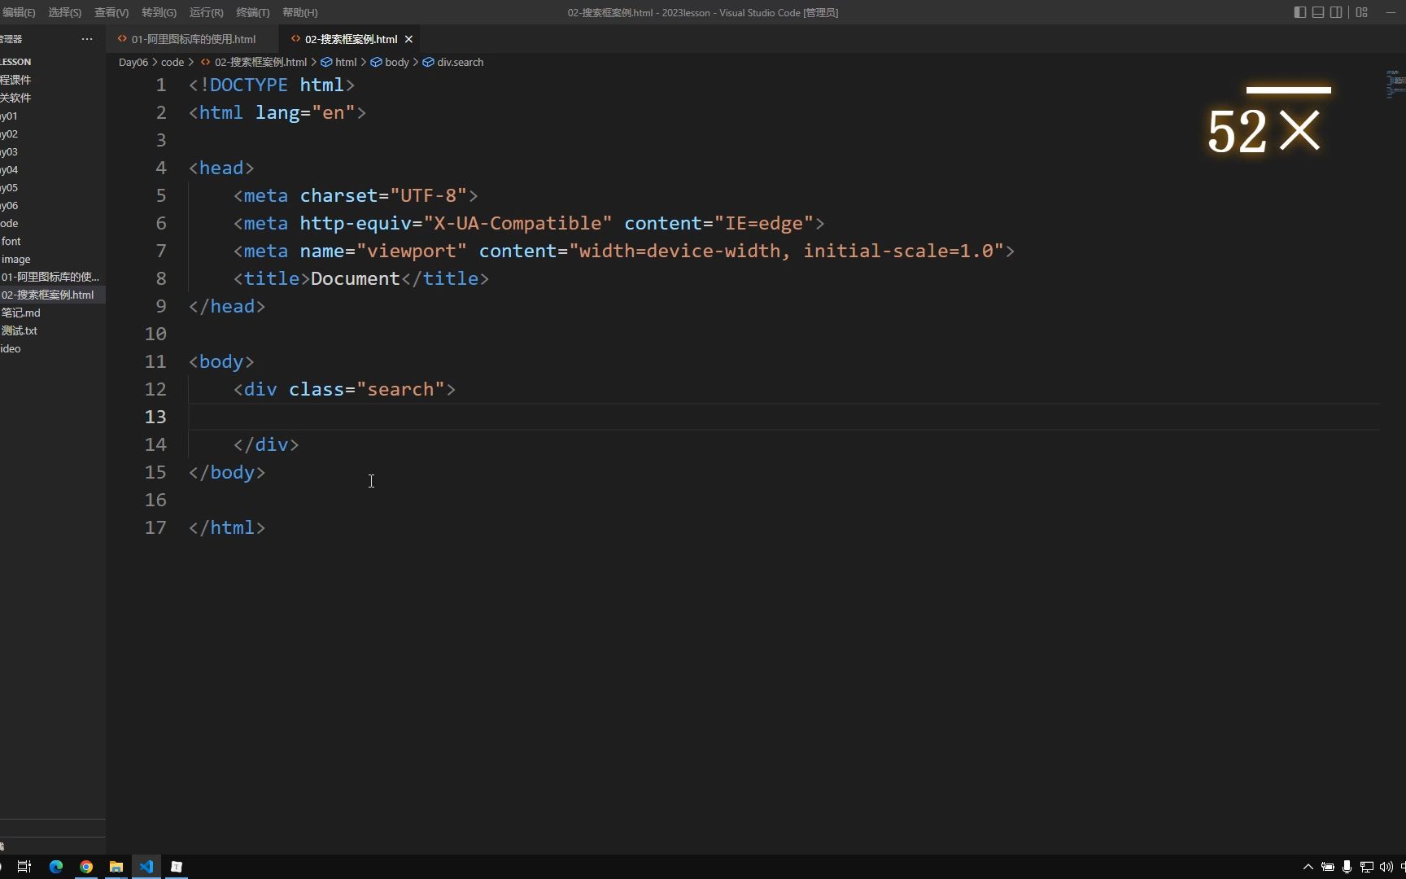Viewport: 1406px width, 879px height.
Task: Click the div.search breadcrumb item
Action: [x=460, y=62]
